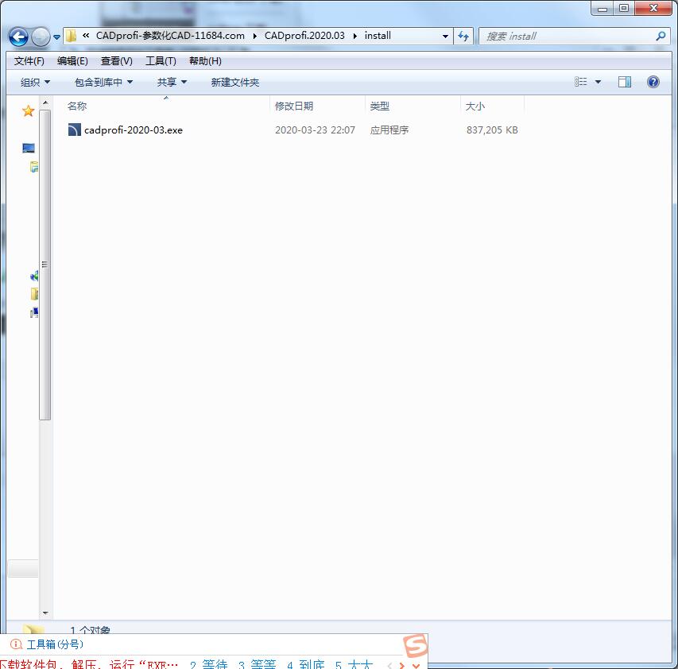Viewport: 678px width, 669px height.
Task: Click the Sogou S logo on the IME bar
Action: click(x=416, y=646)
